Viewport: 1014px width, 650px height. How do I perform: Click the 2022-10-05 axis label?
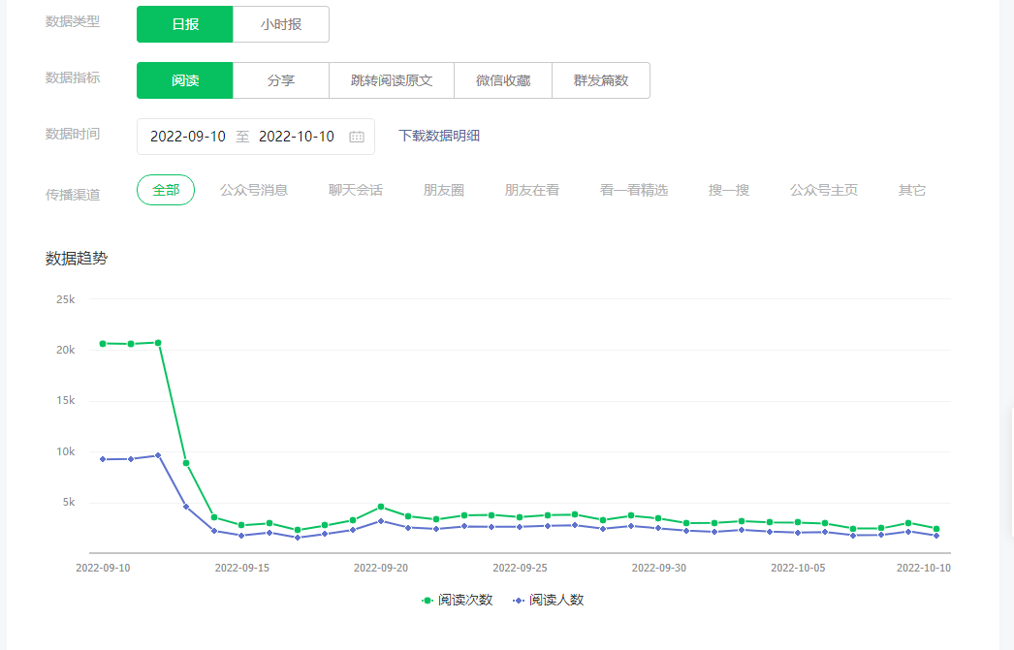click(798, 568)
